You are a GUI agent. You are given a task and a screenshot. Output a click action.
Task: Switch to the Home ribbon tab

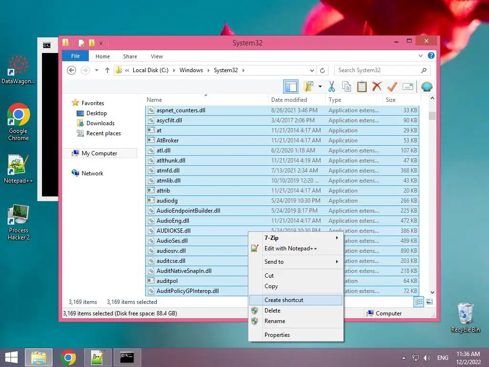(103, 56)
